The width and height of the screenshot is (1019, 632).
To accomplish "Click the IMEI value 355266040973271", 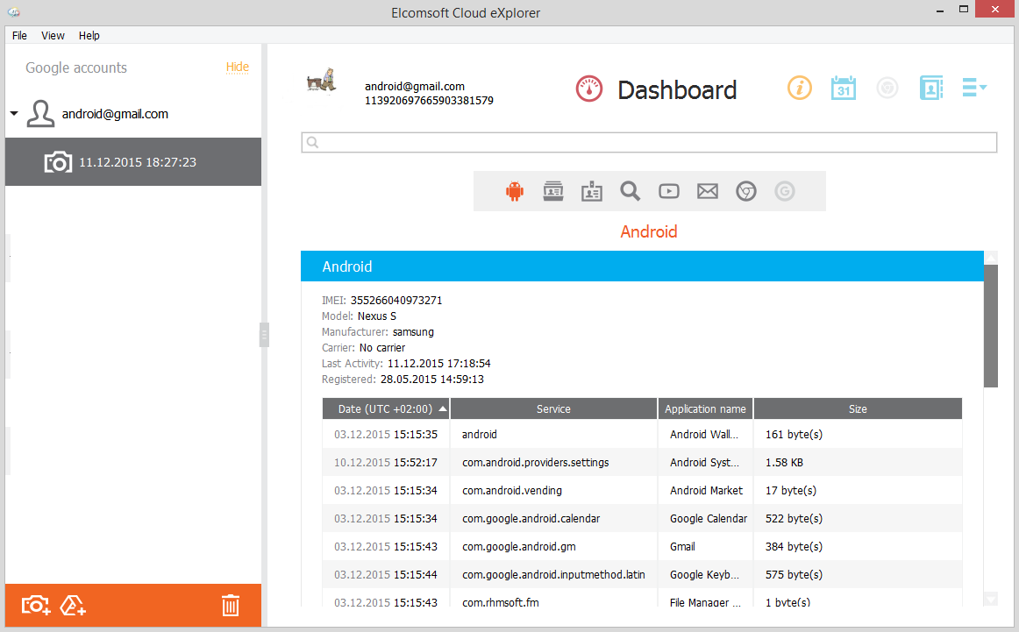I will [x=396, y=300].
